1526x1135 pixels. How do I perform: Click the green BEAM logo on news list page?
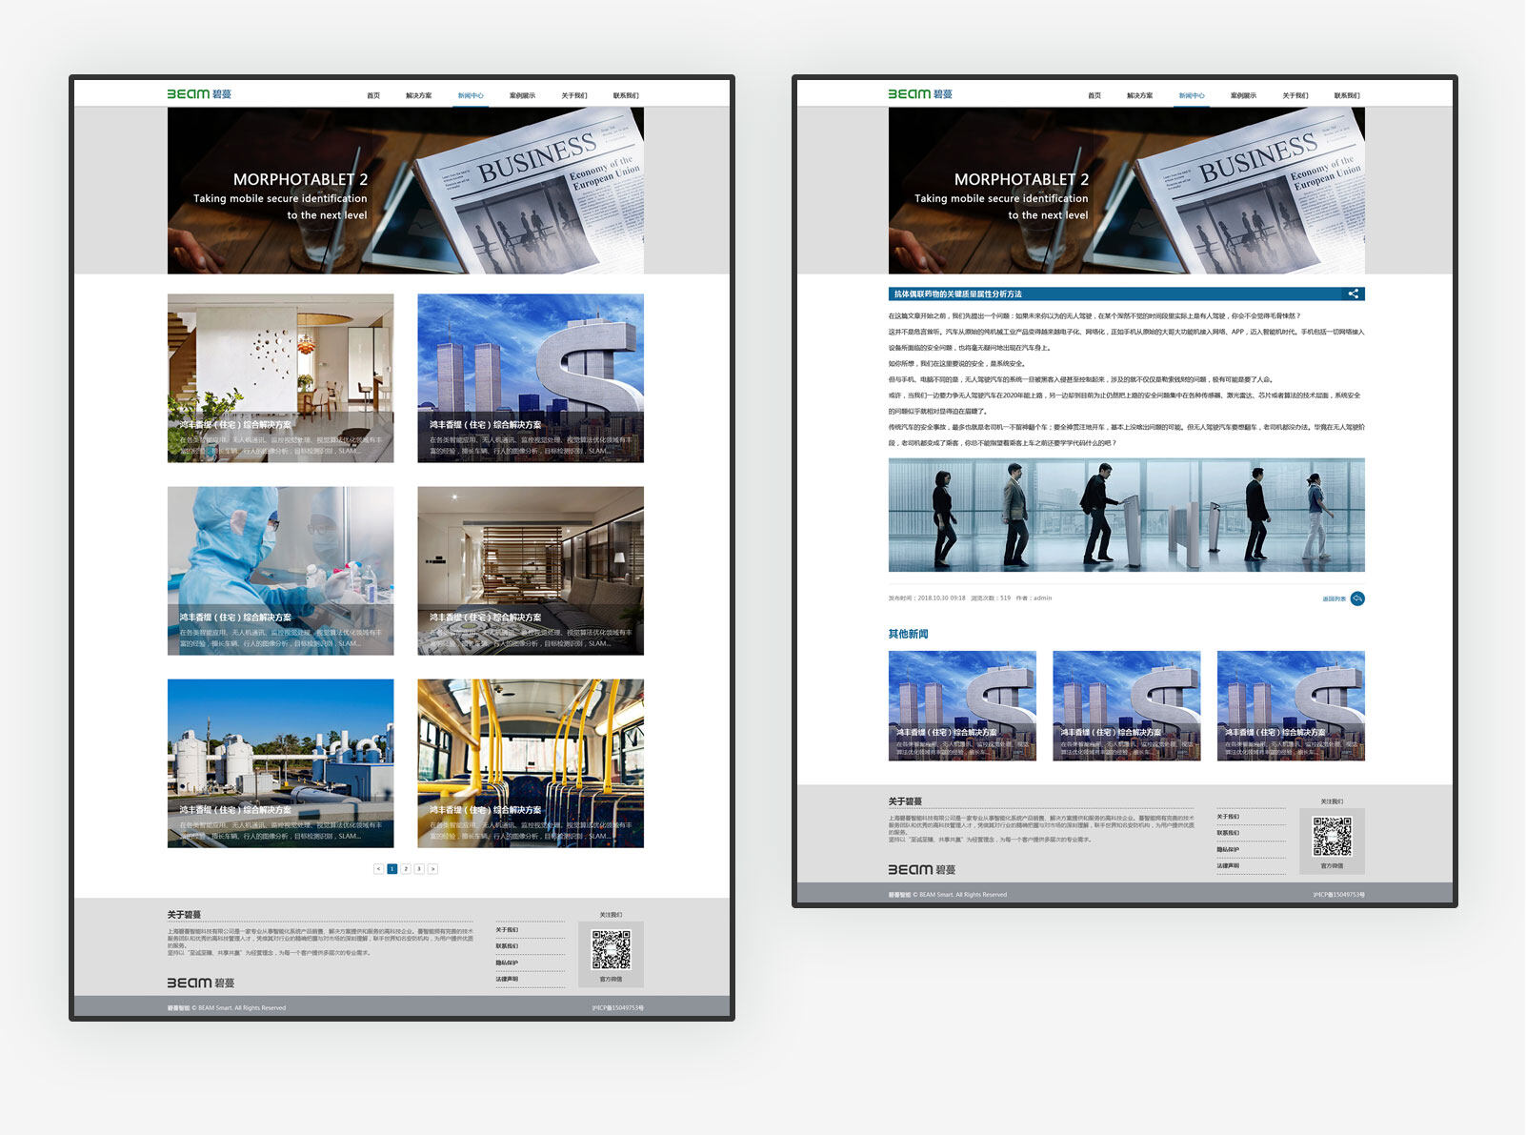199,93
